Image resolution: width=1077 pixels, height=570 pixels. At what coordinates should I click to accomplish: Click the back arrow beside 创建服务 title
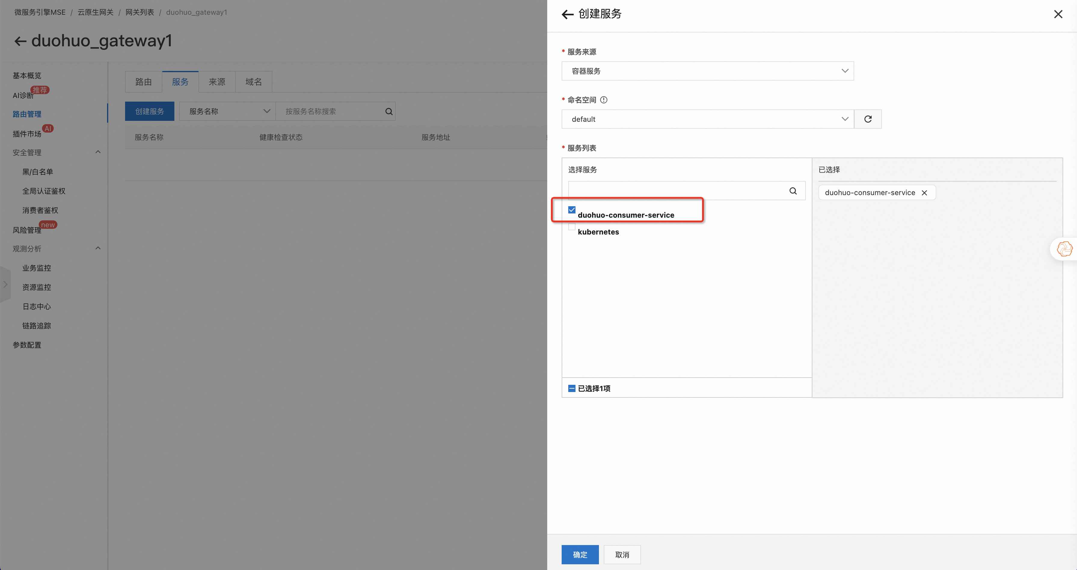pos(567,15)
